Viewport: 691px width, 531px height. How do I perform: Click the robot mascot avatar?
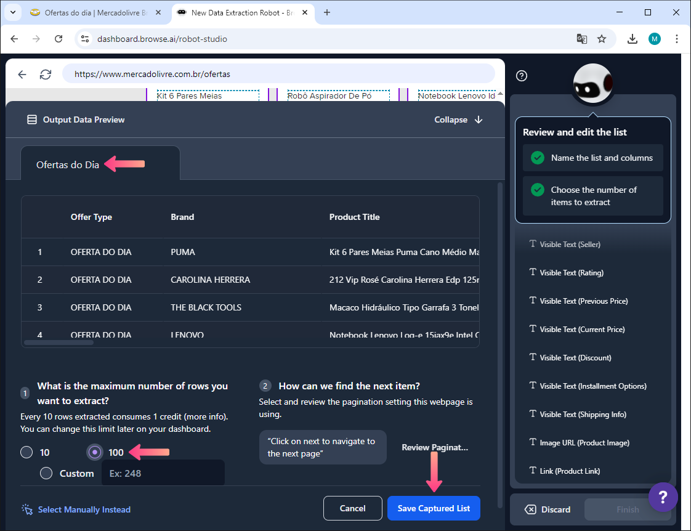point(592,83)
